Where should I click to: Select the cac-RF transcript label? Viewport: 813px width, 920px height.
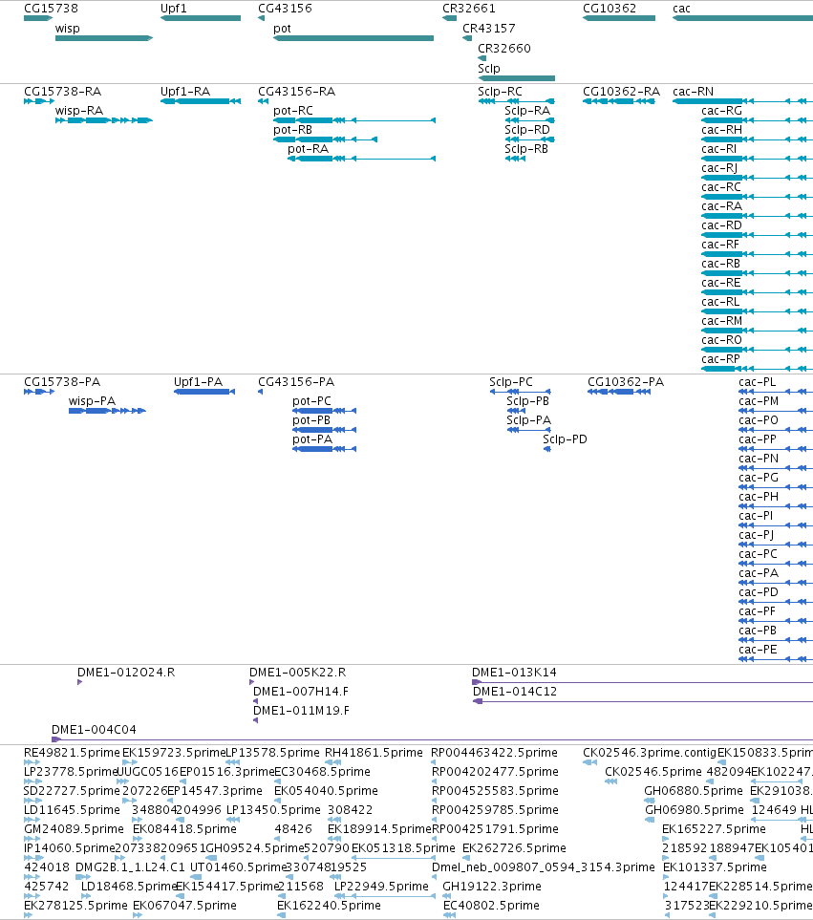(721, 244)
